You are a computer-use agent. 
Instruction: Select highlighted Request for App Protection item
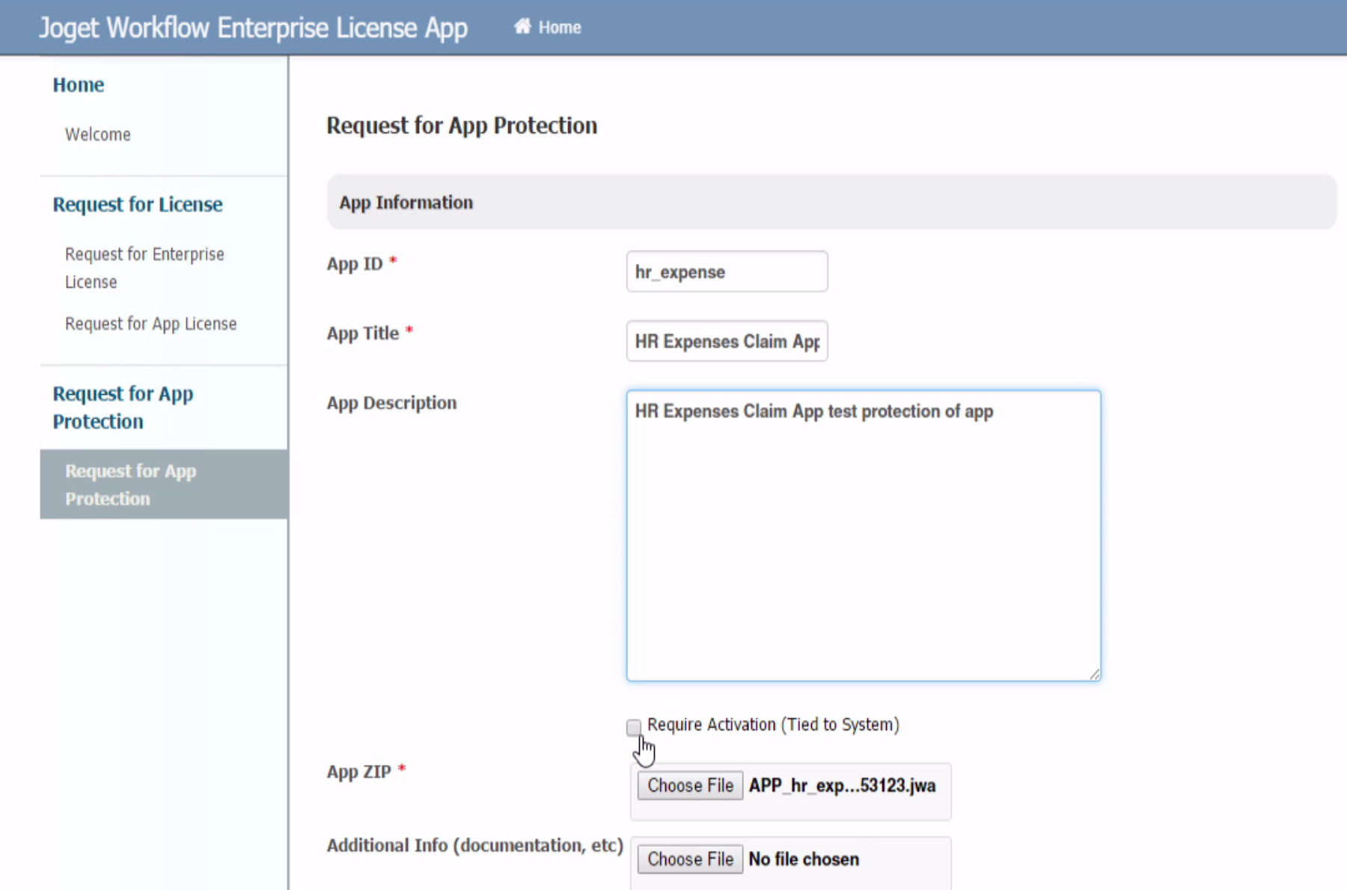130,485
